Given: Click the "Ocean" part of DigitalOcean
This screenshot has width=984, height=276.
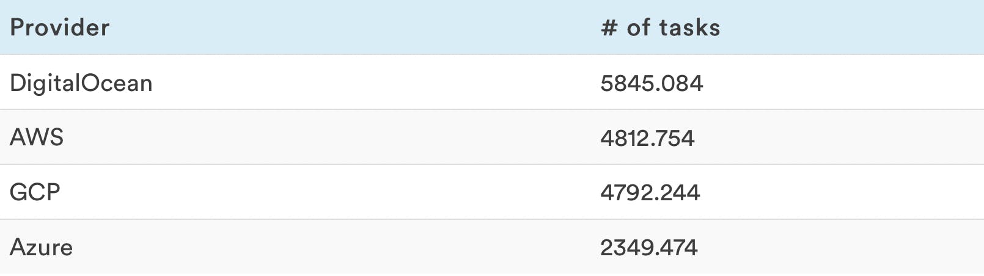Looking at the screenshot, I should [116, 83].
